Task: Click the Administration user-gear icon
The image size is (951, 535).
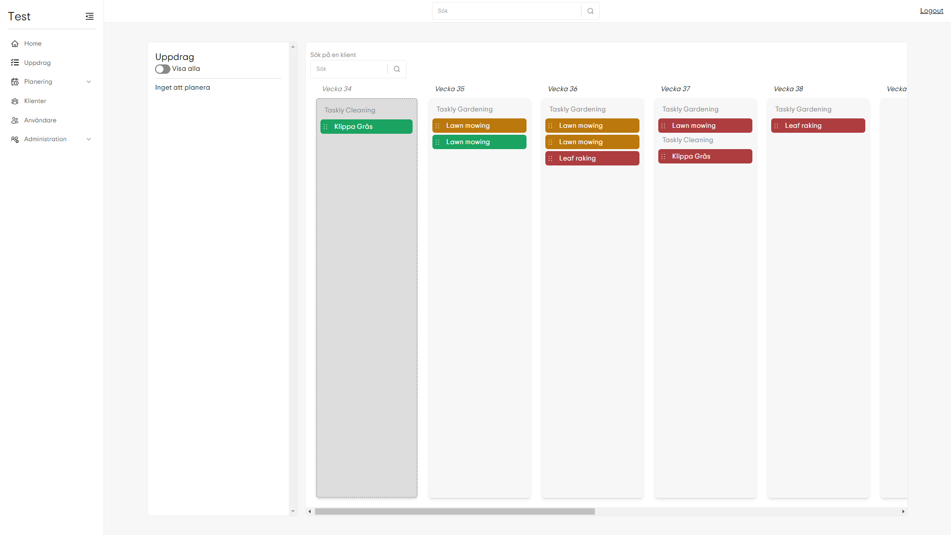Action: tap(15, 139)
